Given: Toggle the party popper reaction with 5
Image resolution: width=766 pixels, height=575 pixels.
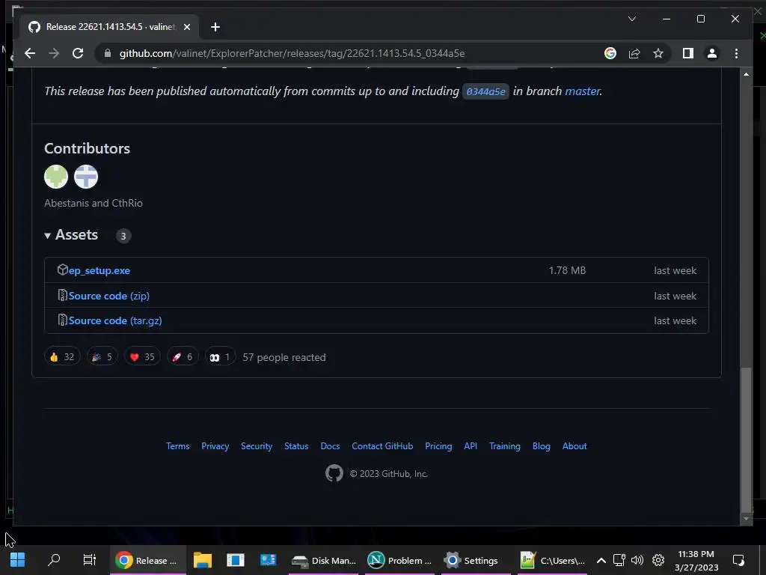Looking at the screenshot, I should click(x=102, y=357).
